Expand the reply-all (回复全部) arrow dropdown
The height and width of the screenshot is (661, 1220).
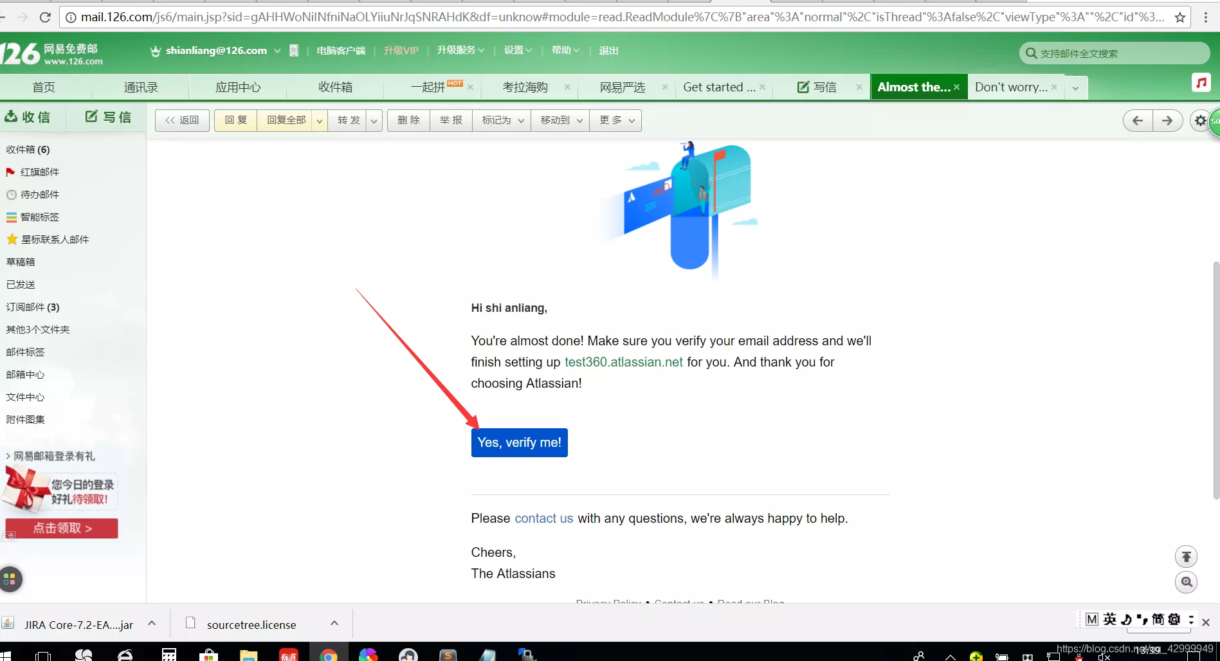[x=320, y=120]
